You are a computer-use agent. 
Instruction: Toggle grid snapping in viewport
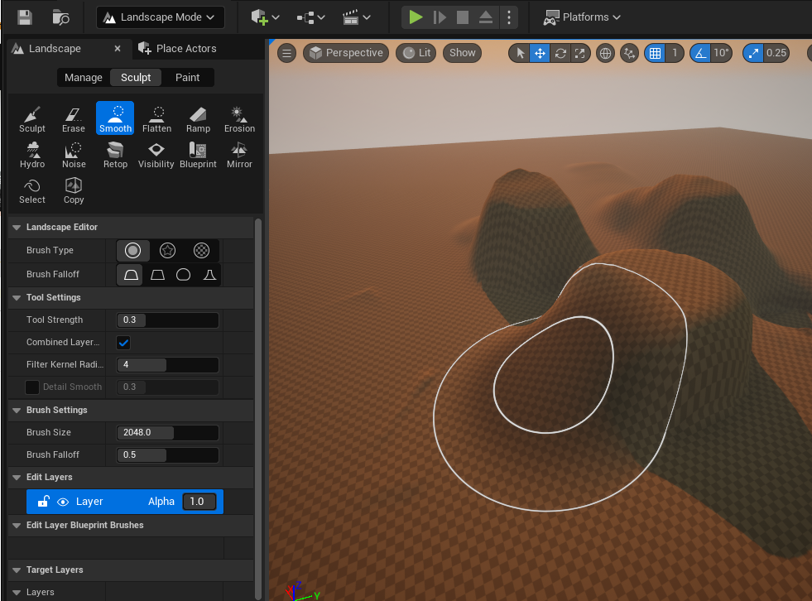(x=655, y=53)
